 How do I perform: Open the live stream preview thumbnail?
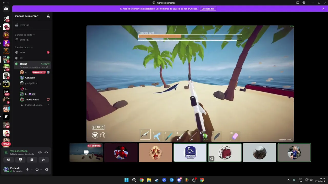(x=86, y=153)
